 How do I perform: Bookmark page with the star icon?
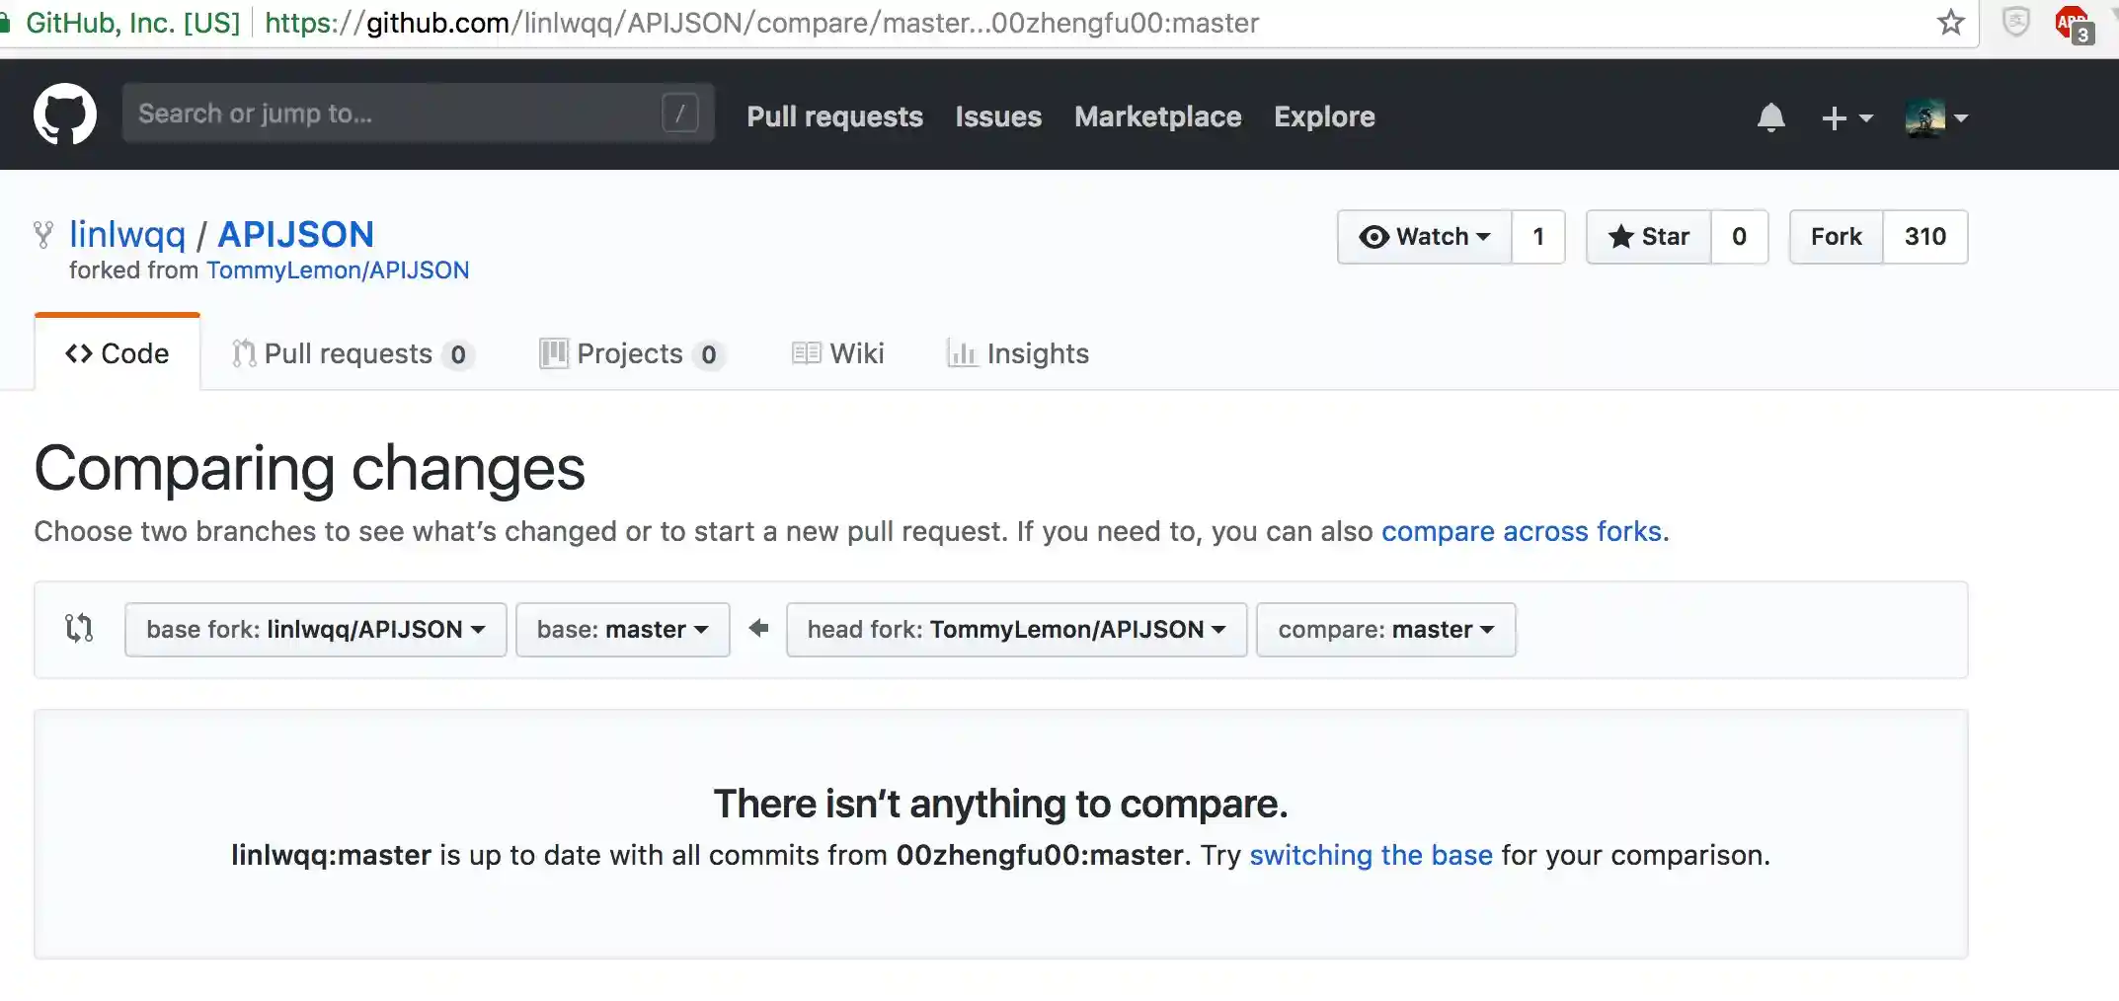1950,23
